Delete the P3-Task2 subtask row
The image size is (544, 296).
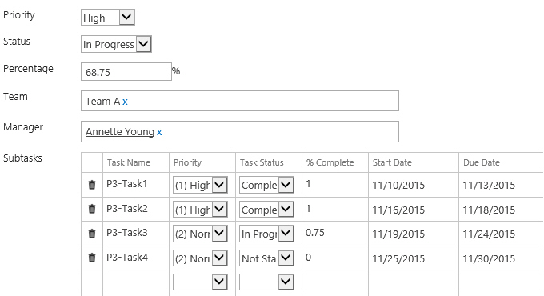[x=92, y=209]
